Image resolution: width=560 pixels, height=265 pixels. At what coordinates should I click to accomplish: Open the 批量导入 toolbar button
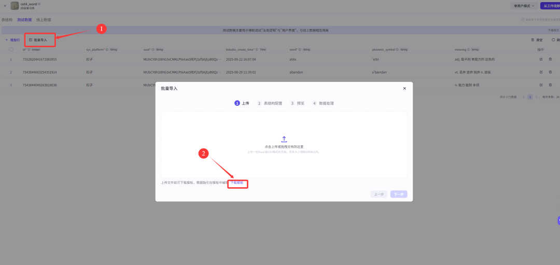[x=38, y=40]
